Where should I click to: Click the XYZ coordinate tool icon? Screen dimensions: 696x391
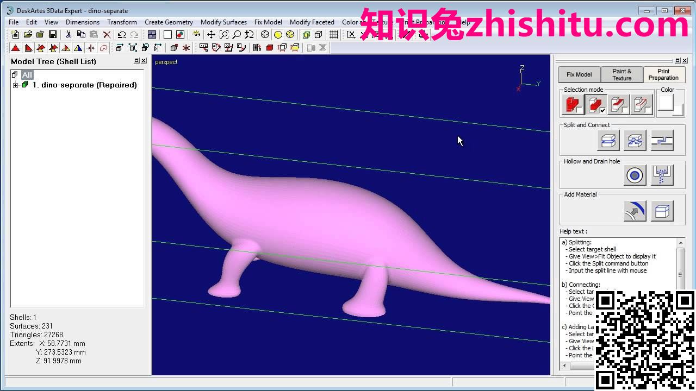(x=204, y=48)
